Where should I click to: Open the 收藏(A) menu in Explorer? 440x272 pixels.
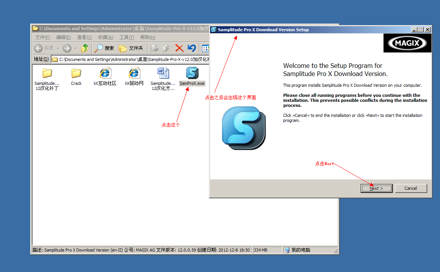pos(106,37)
